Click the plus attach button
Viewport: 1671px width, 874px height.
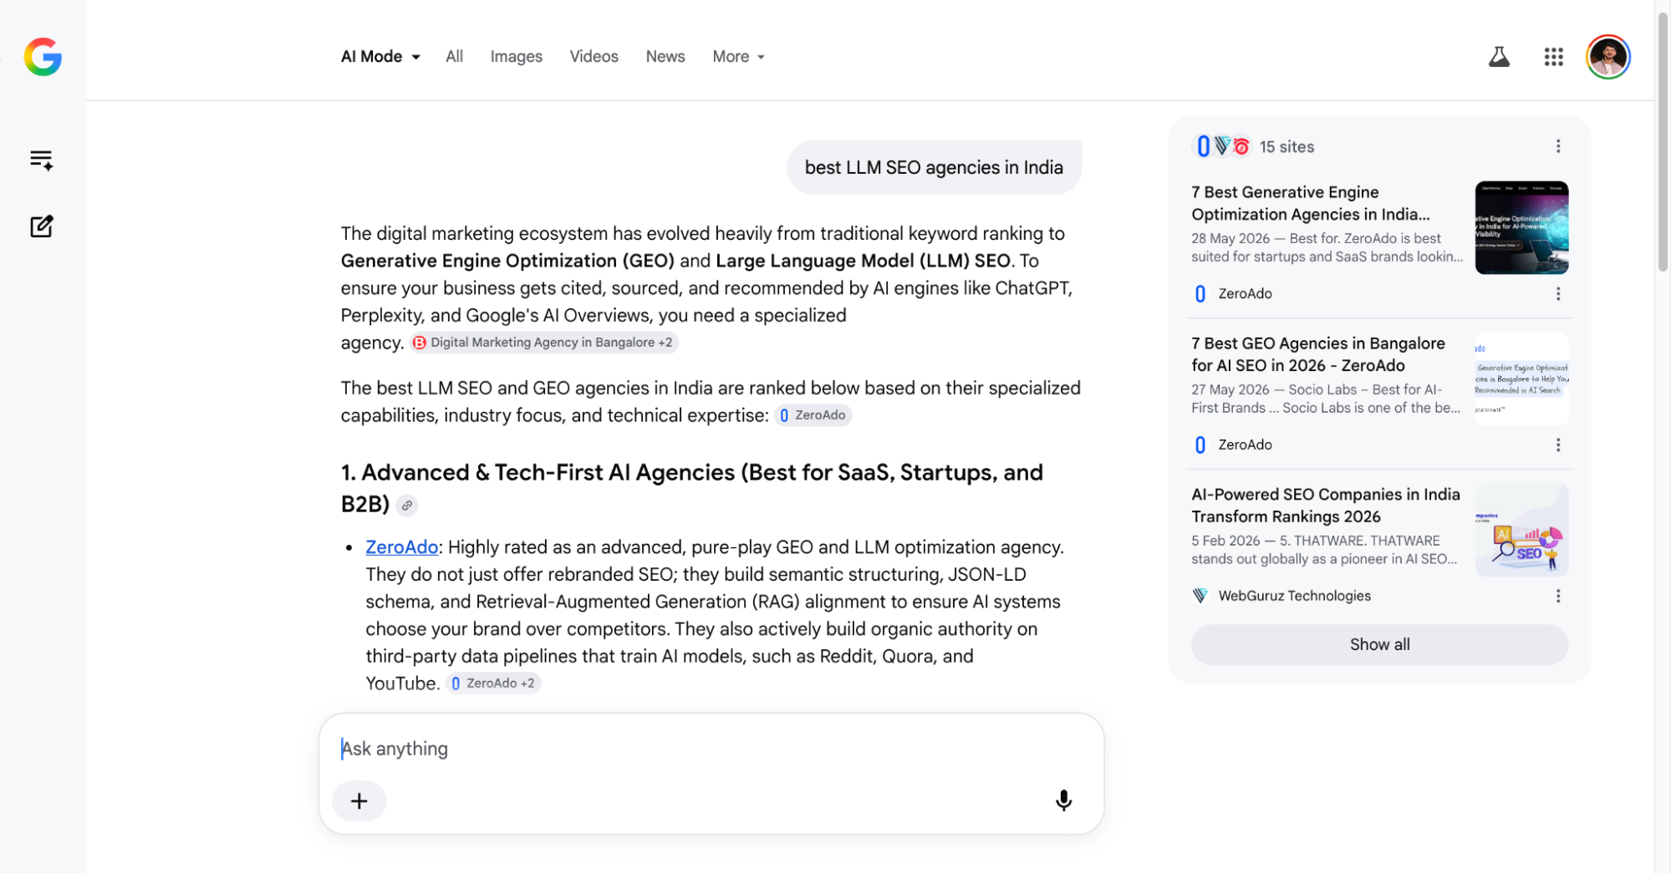pyautogui.click(x=359, y=801)
